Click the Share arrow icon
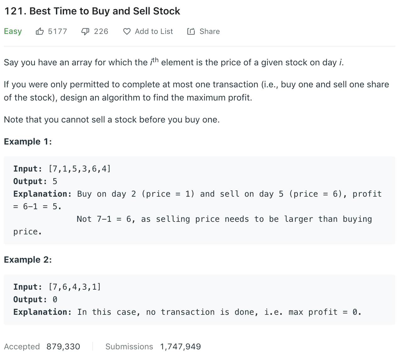This screenshot has width=399, height=355. pos(191,31)
